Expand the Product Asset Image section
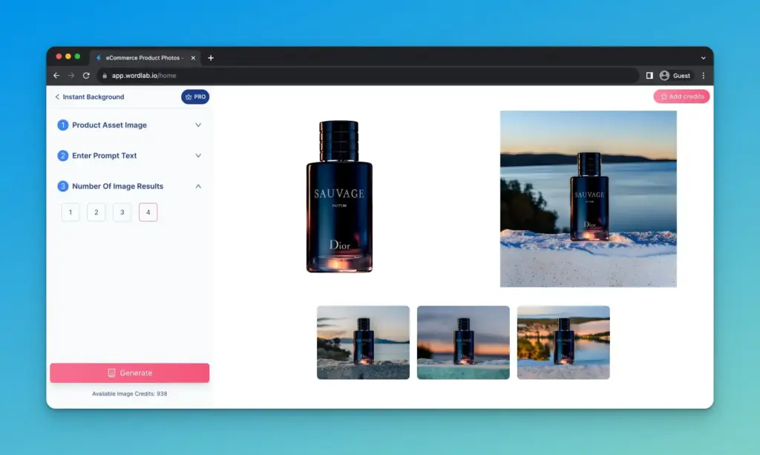The image size is (760, 455). point(198,125)
